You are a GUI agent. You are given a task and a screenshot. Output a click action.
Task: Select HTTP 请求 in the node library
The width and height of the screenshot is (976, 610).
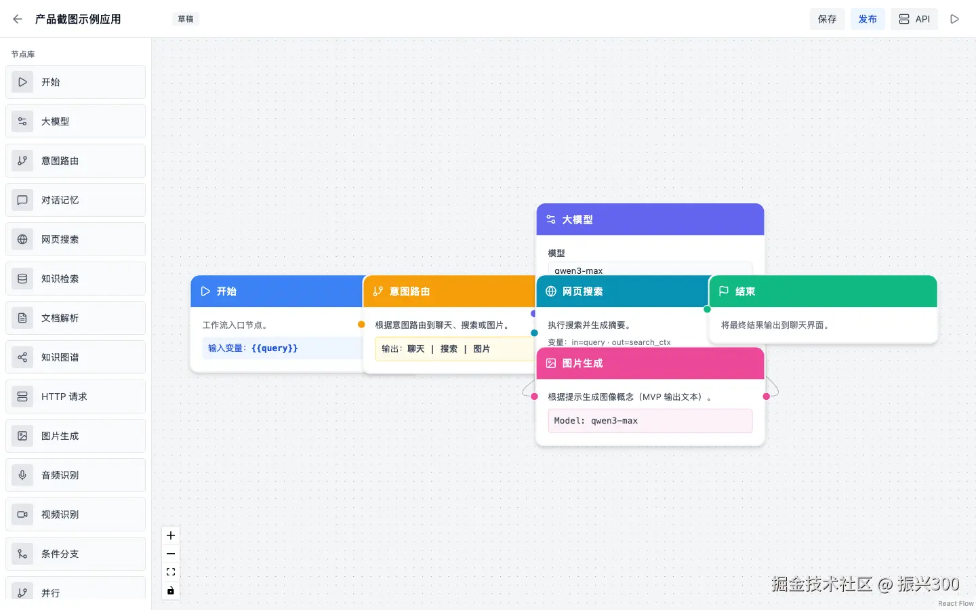pos(75,396)
